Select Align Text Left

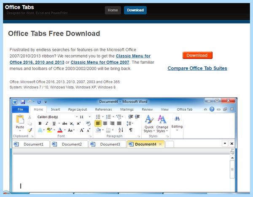98,123
